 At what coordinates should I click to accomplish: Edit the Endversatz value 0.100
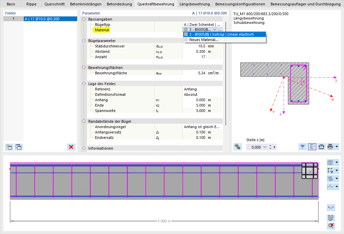pyautogui.click(x=195, y=138)
